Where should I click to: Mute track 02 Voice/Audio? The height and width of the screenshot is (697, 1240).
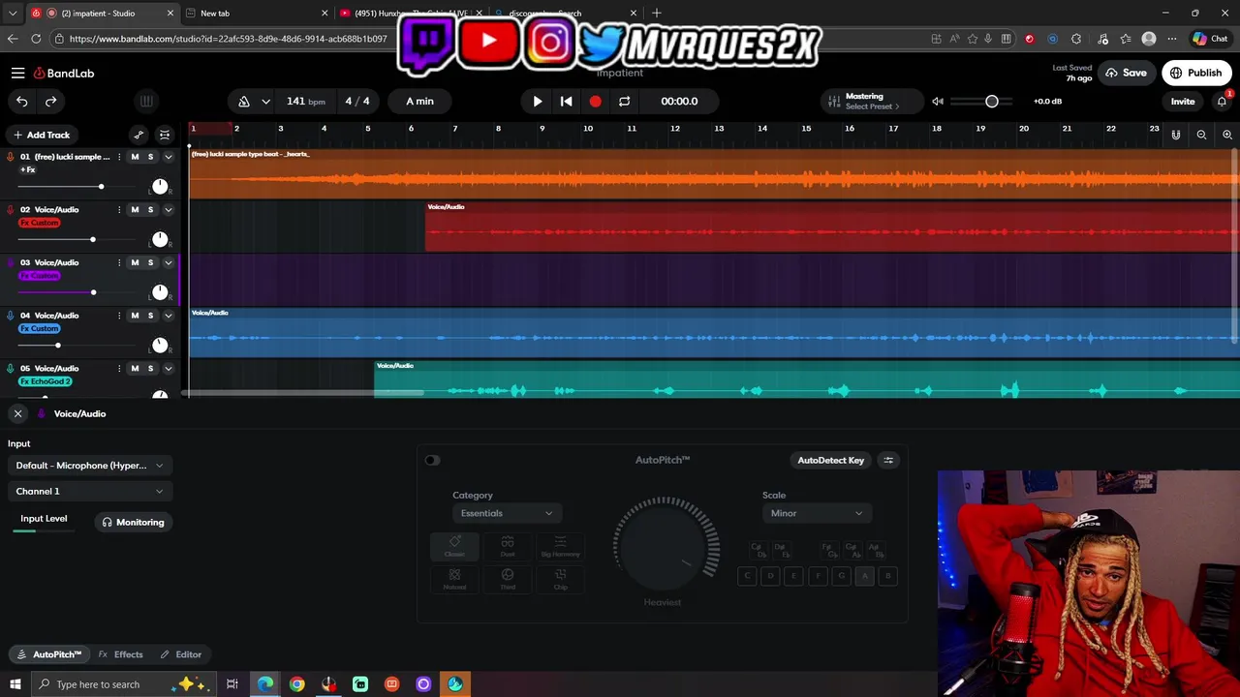pyautogui.click(x=135, y=209)
